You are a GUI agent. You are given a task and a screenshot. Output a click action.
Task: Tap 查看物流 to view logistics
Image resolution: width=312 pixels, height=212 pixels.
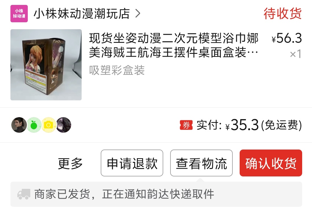click(x=201, y=163)
